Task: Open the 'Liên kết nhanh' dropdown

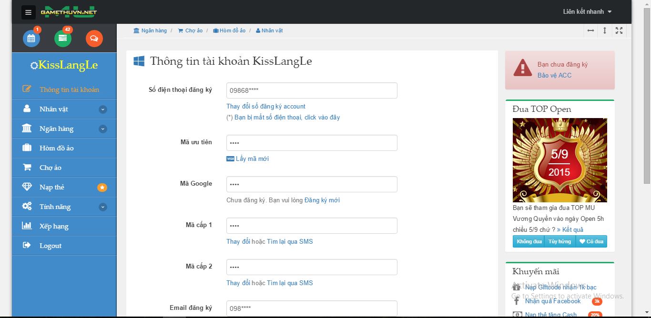Action: (587, 12)
